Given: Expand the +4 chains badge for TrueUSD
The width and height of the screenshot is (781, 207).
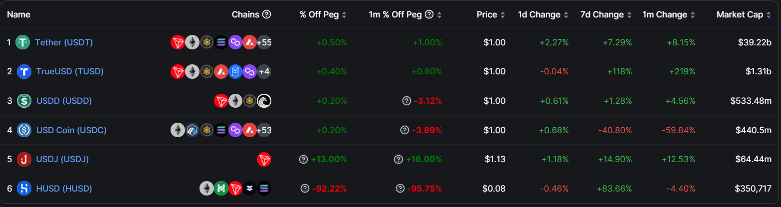Looking at the screenshot, I should [264, 71].
